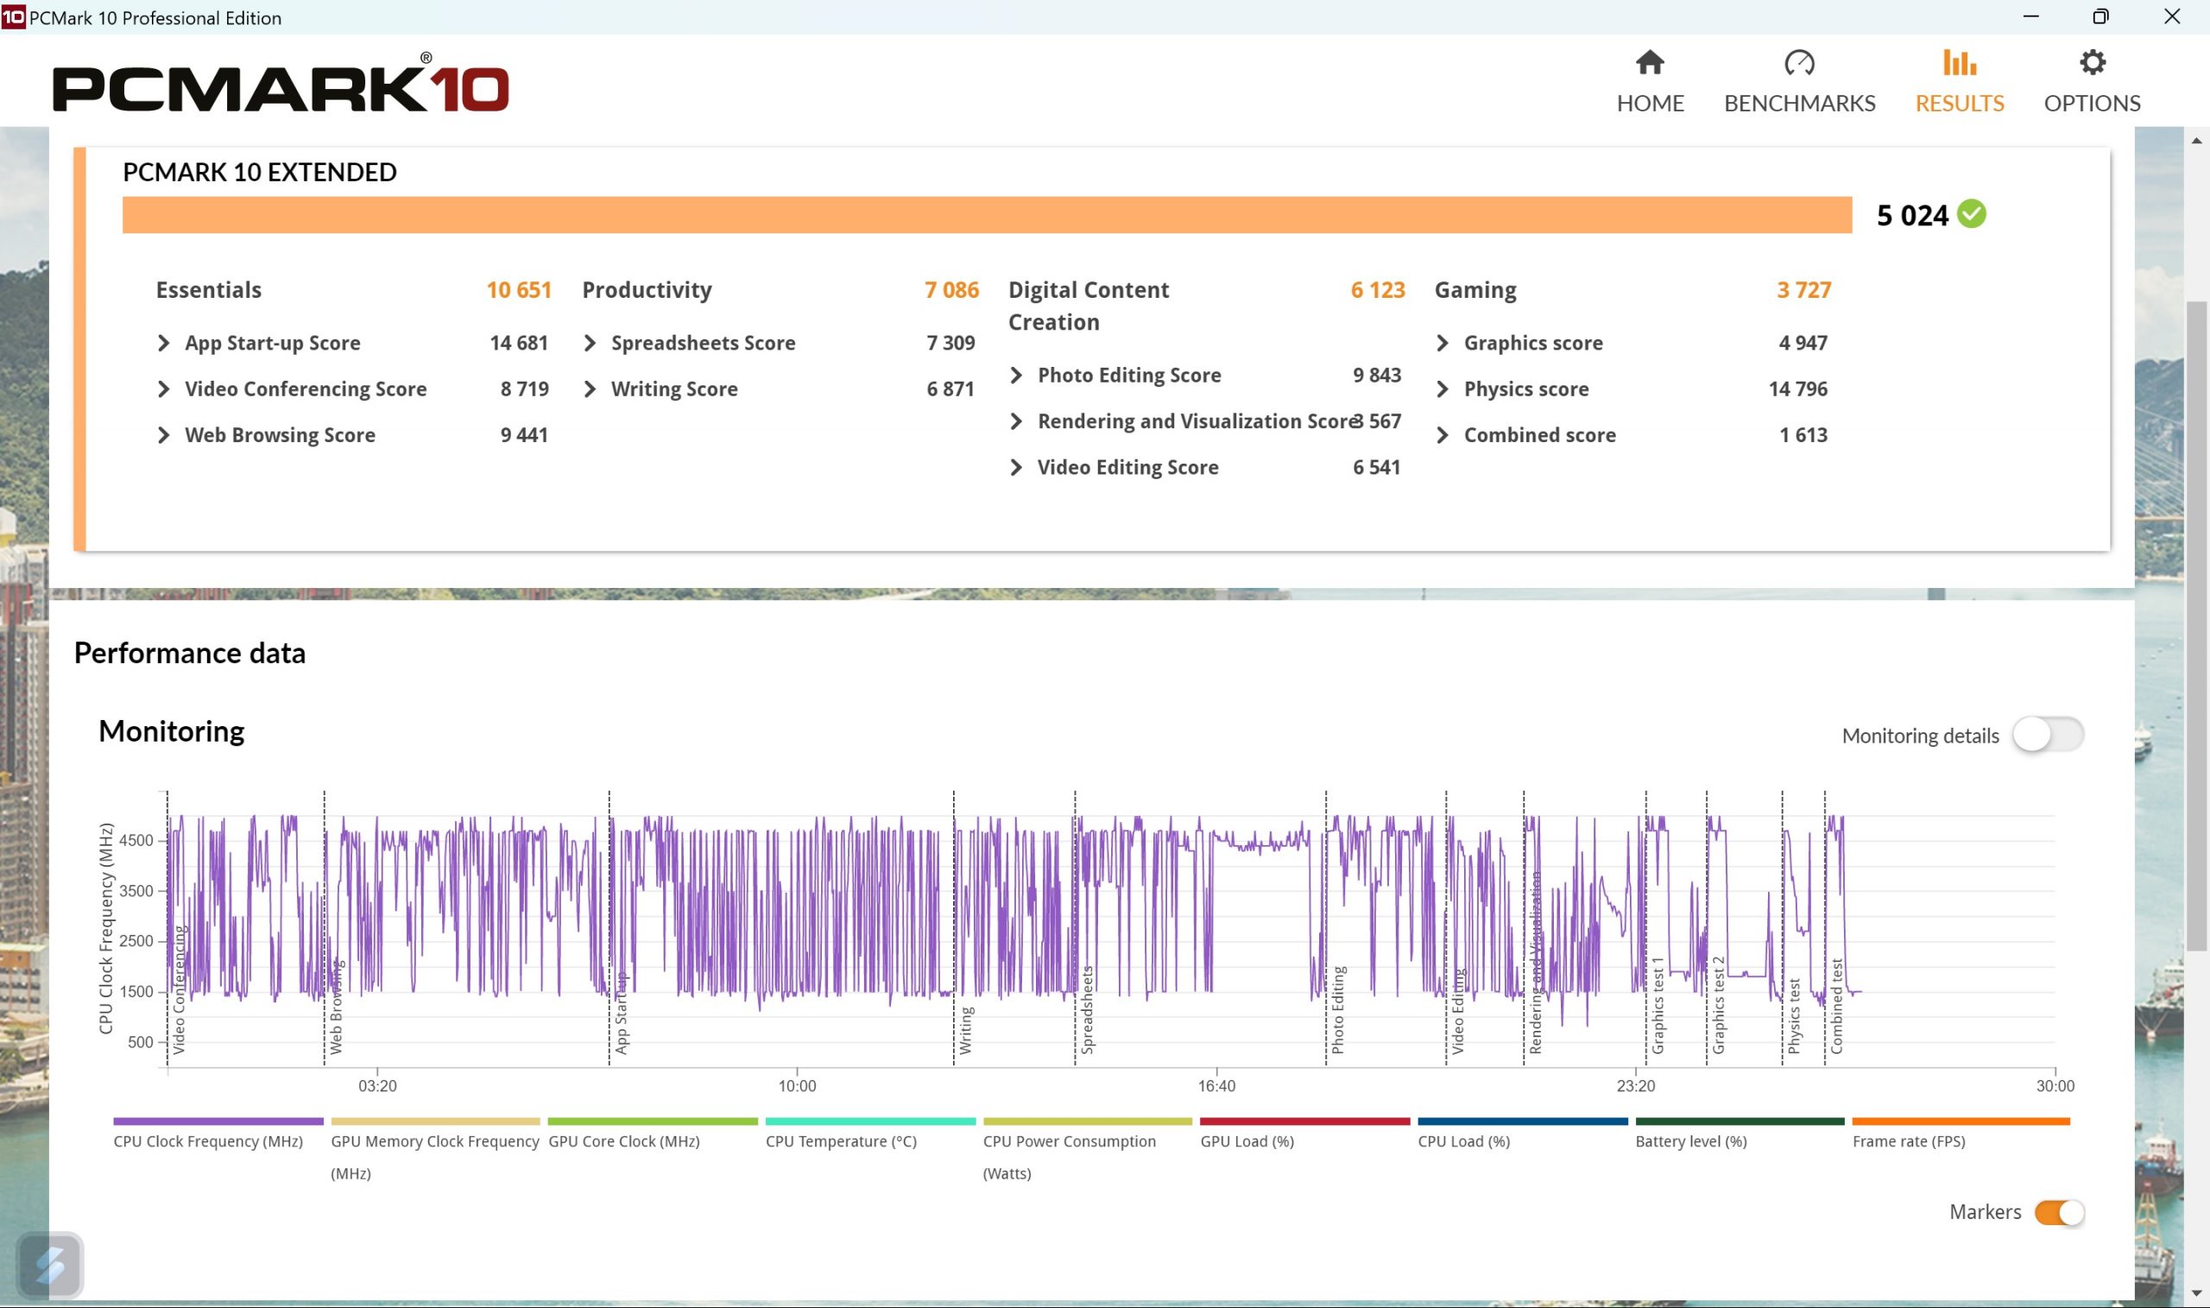Viewport: 2210px width, 1308px height.
Task: Toggle the CPU Temperature legend series
Action: (x=841, y=1141)
